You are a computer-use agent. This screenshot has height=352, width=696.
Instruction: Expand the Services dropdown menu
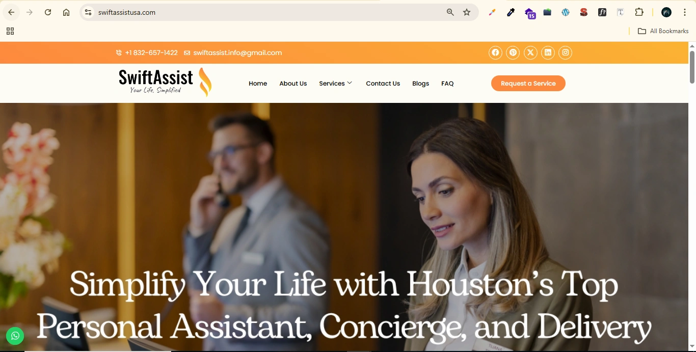click(x=336, y=84)
